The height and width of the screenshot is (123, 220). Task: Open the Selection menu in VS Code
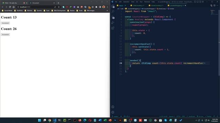point(126,2)
